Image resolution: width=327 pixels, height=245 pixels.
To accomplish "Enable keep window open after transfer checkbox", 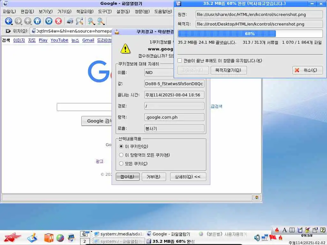I will click(179, 60).
